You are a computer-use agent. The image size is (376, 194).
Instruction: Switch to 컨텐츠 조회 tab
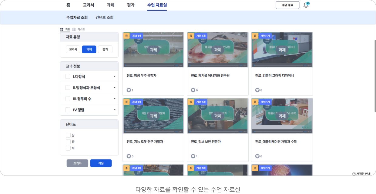(104, 18)
